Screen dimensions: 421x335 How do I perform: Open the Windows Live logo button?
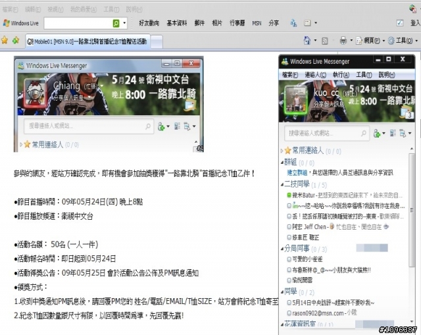20,23
